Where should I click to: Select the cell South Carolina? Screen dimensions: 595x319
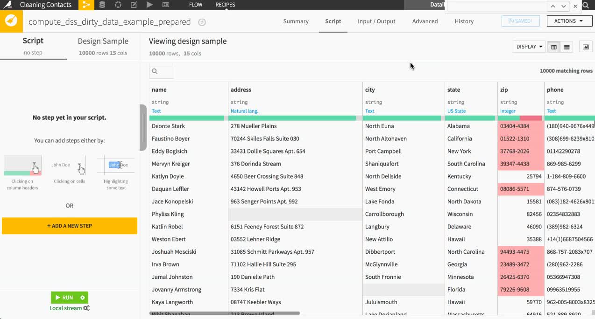(471, 164)
